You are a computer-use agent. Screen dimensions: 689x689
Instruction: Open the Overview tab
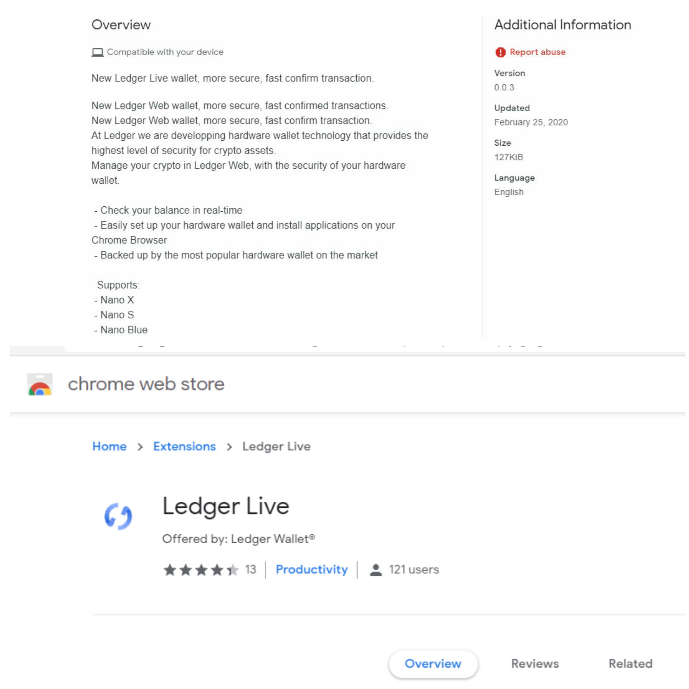point(433,664)
